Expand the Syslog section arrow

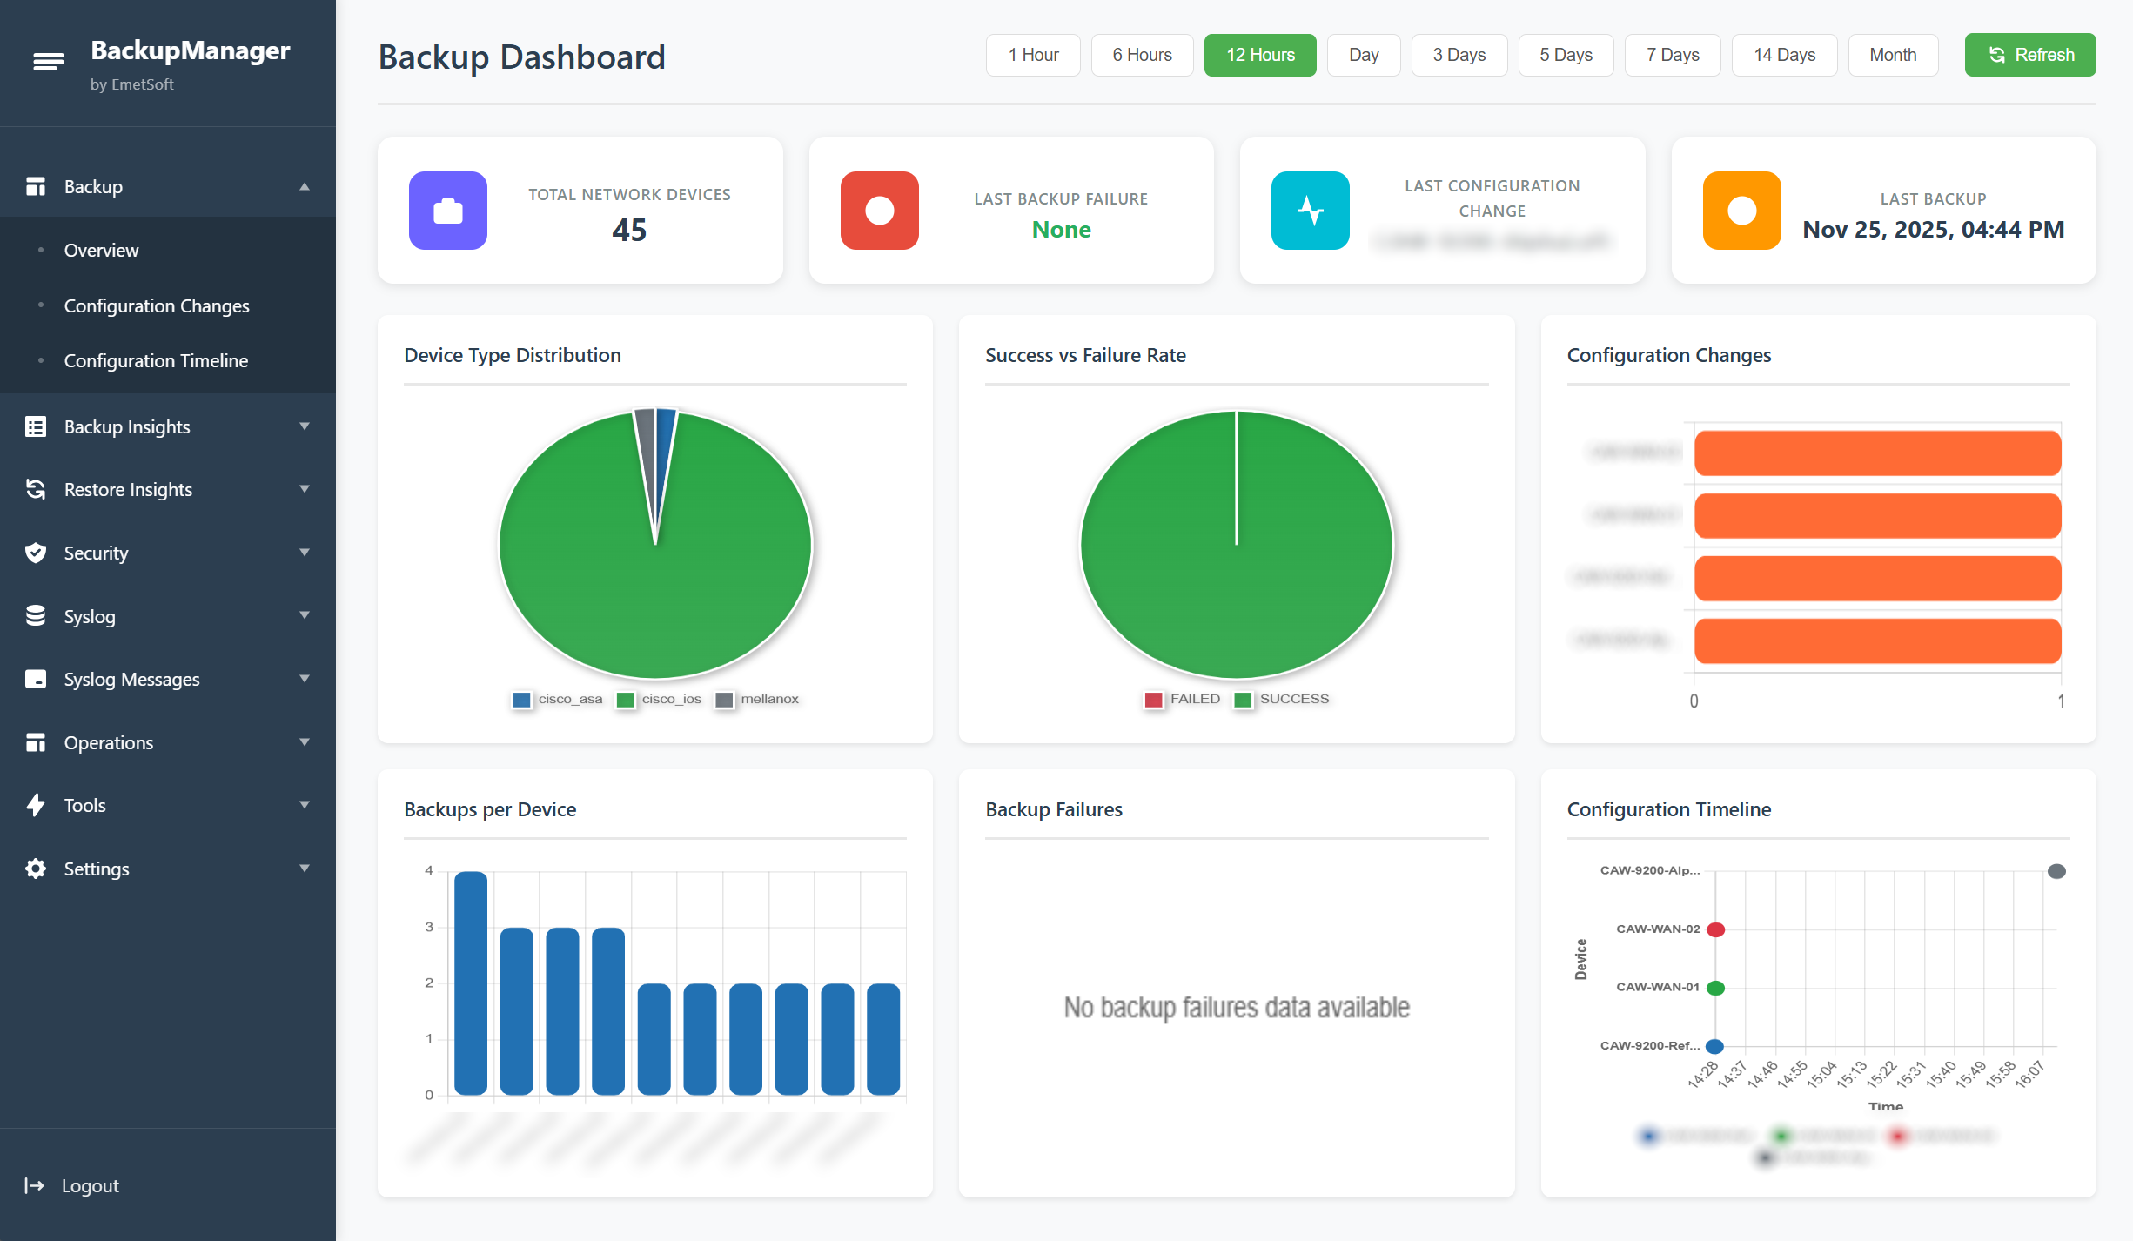[x=305, y=615]
